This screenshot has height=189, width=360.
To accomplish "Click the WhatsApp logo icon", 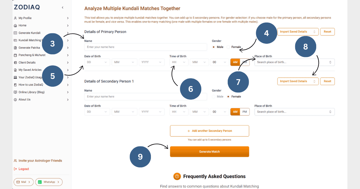I will pyautogui.click(x=40, y=182).
